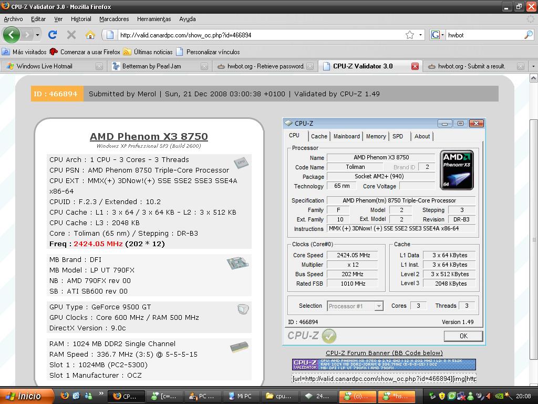The image size is (538, 404).
Task: Click the page scrollbar up arrow
Action: (534, 78)
